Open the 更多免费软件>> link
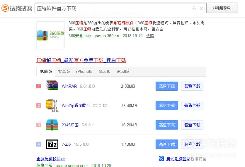245x167 pixels. [x=51, y=159]
